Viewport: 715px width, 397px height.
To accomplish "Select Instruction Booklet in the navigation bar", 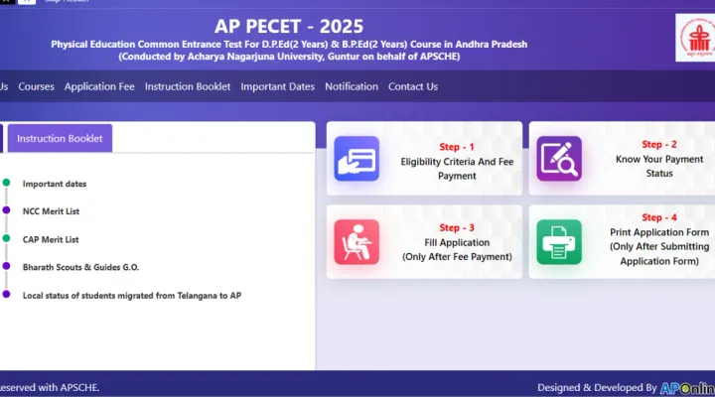I will tap(188, 86).
